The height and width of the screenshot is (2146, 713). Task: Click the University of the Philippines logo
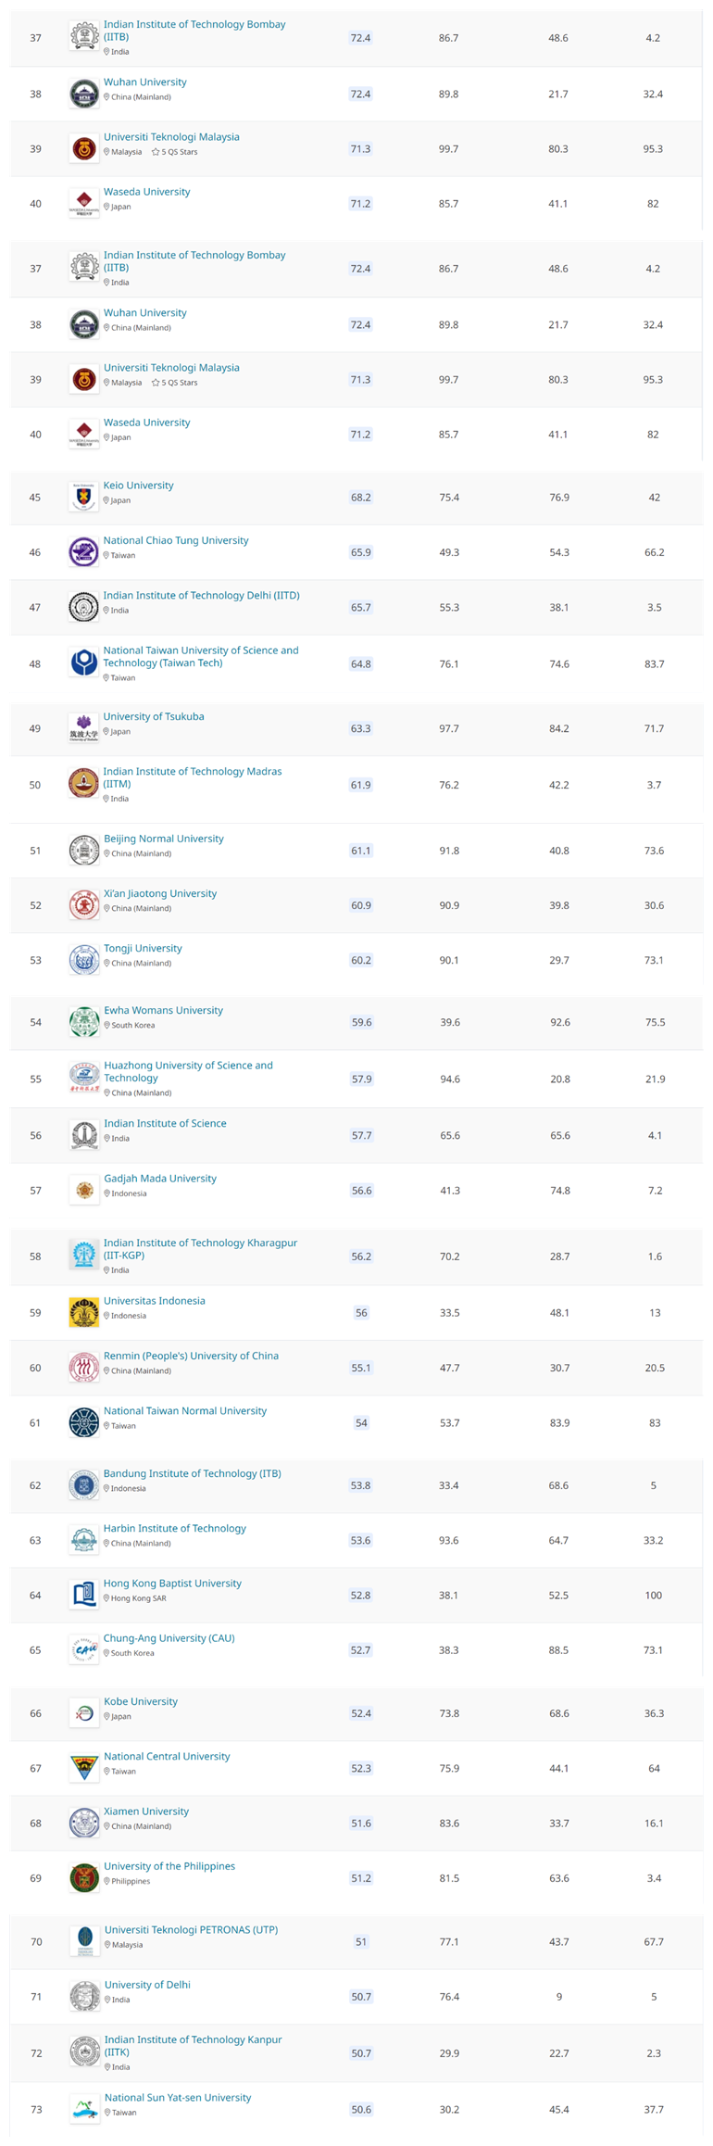pyautogui.click(x=84, y=1878)
